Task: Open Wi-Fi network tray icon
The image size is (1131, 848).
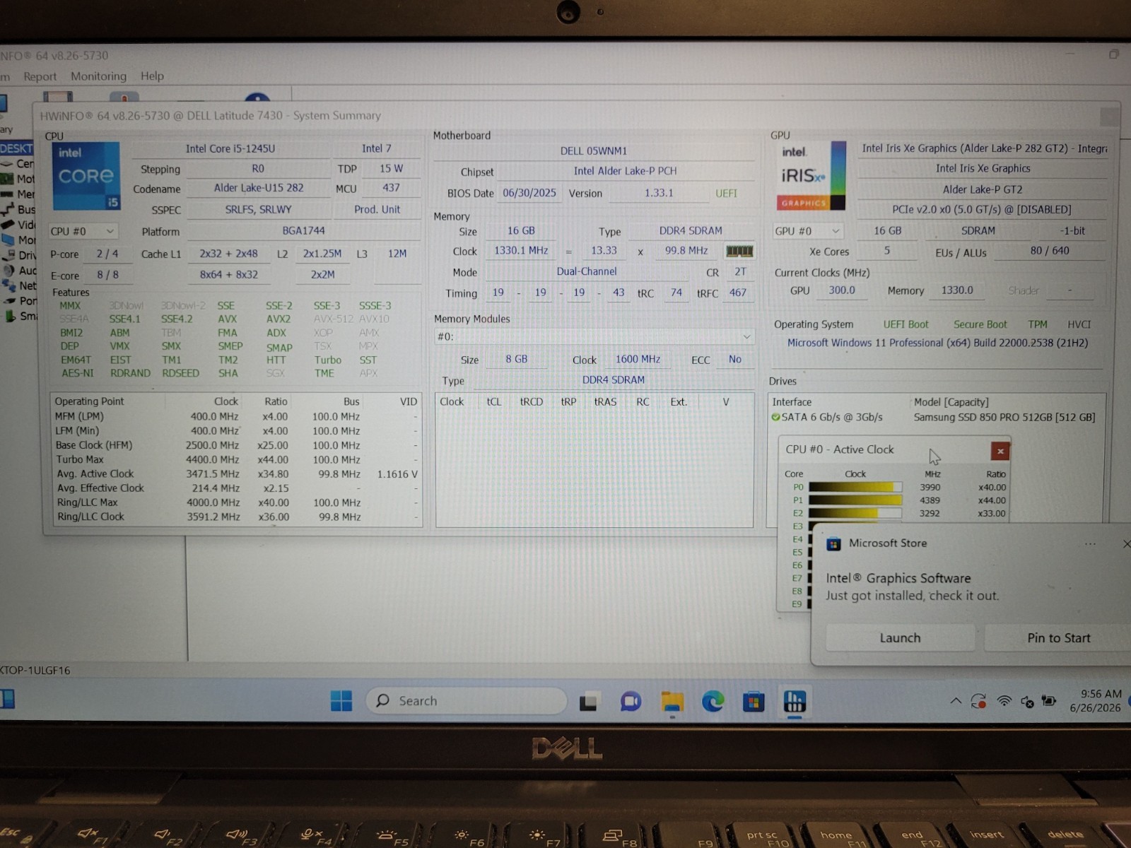Action: click(x=1004, y=701)
